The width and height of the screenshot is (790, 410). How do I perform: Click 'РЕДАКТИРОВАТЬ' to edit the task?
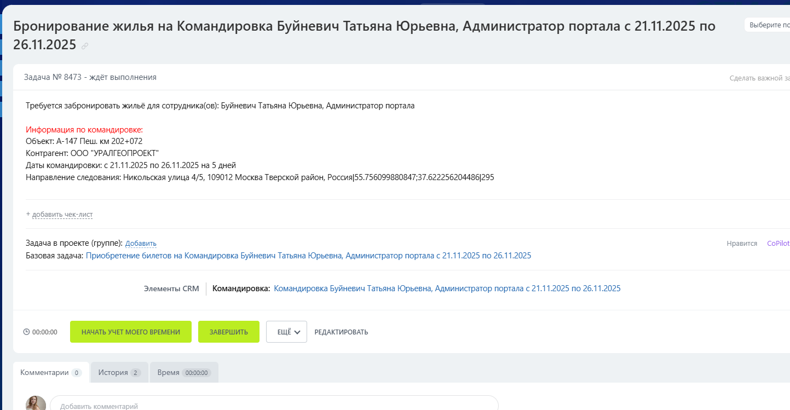click(341, 331)
